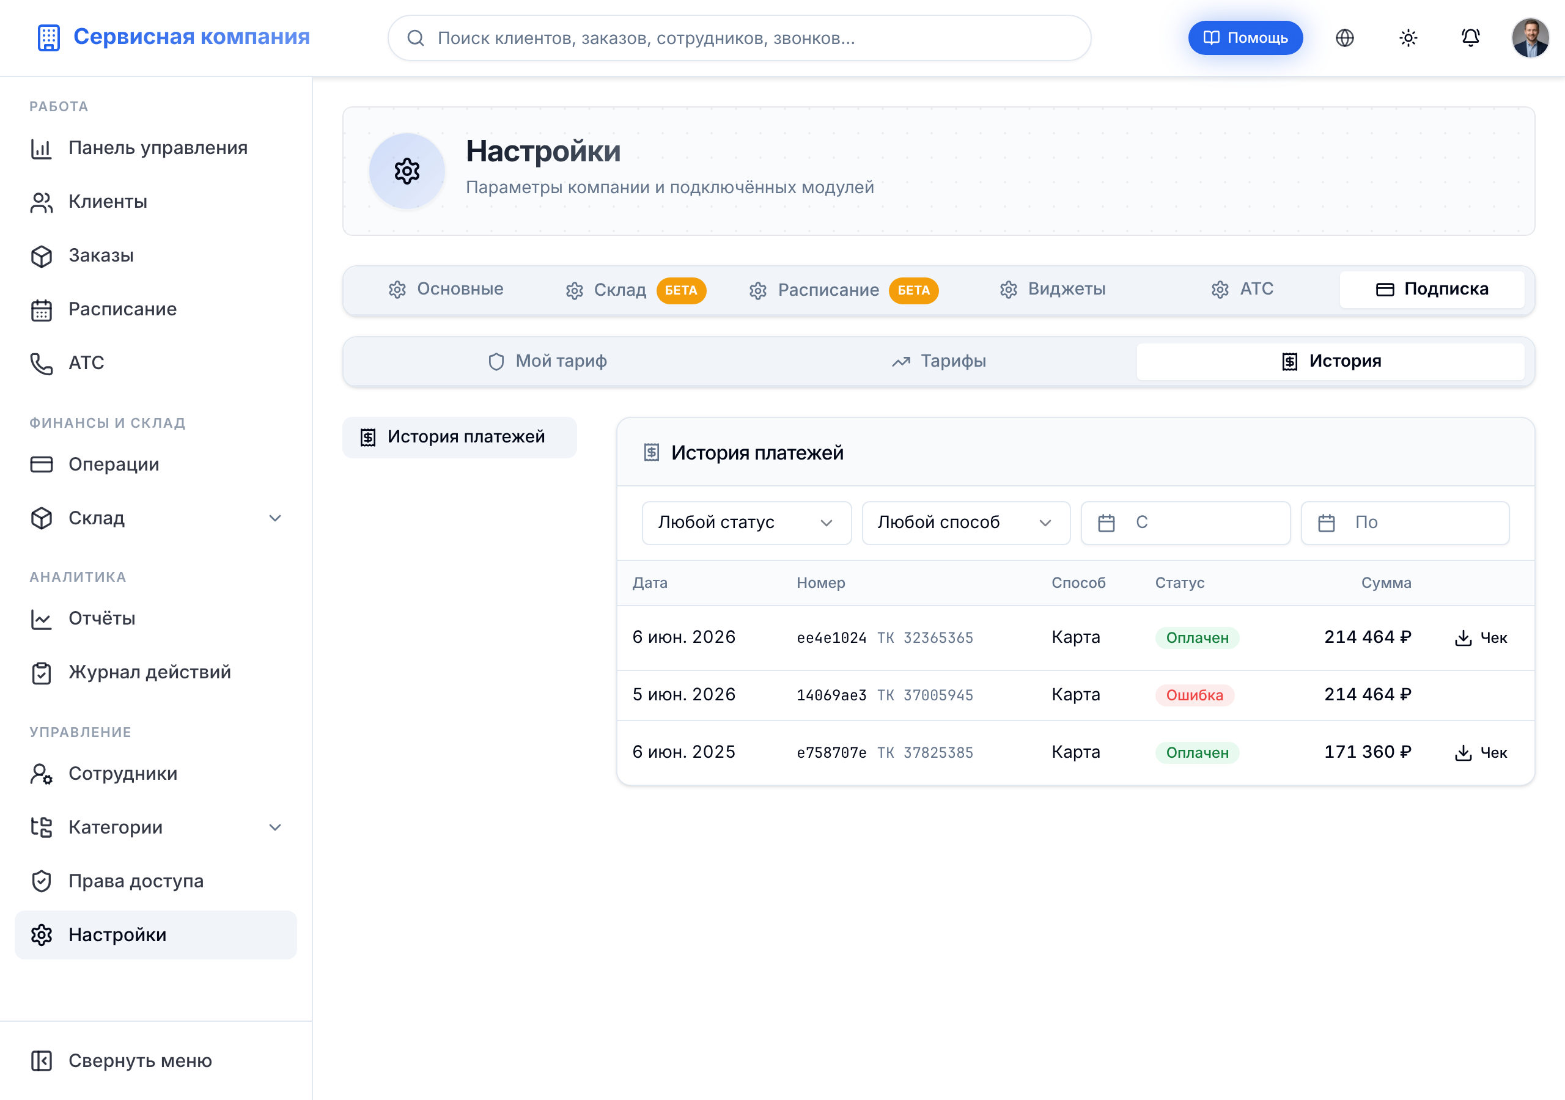Open the Любой способ dropdown
The height and width of the screenshot is (1100, 1565).
pyautogui.click(x=966, y=522)
